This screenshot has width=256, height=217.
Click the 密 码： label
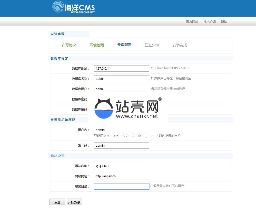[x=84, y=146]
